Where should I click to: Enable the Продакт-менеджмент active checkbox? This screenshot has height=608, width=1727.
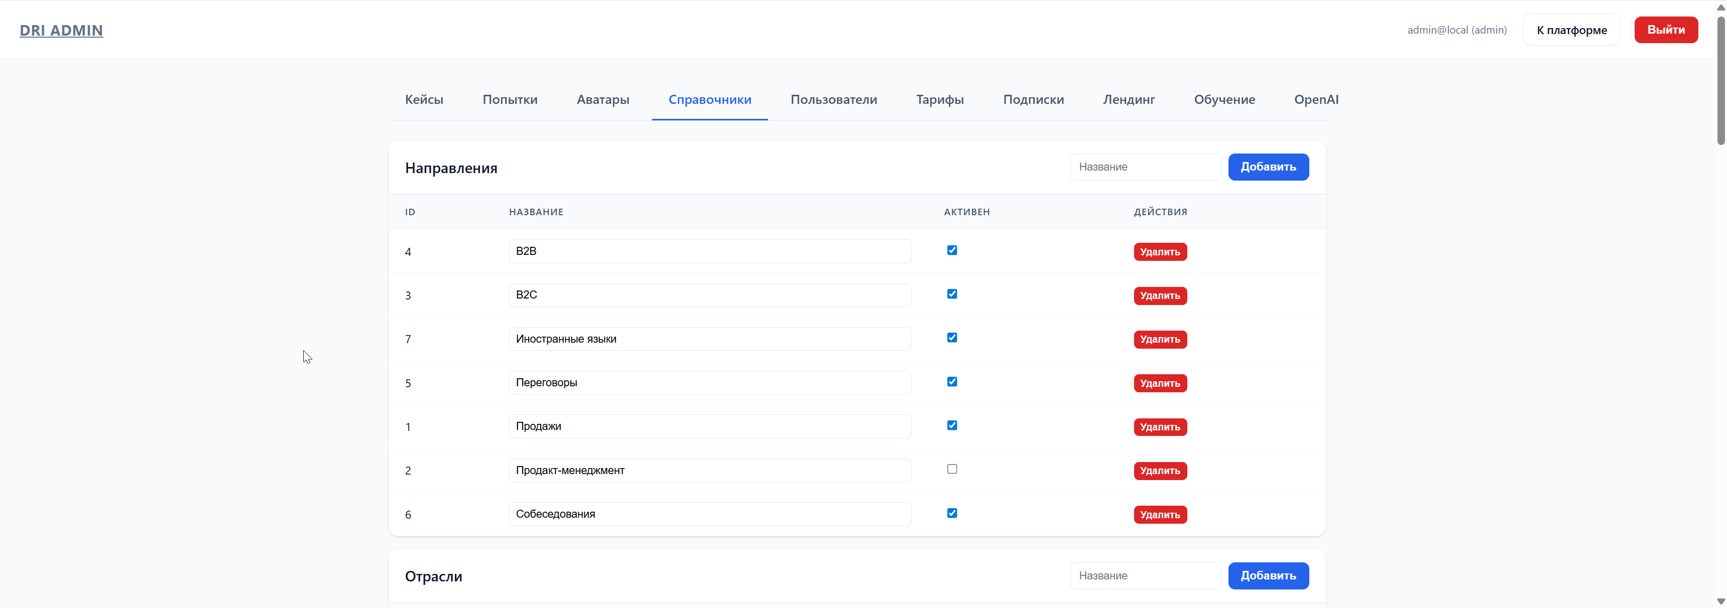(951, 470)
